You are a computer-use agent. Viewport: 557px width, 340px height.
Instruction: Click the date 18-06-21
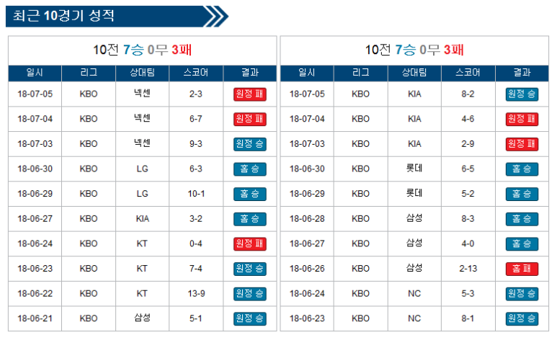(35, 318)
